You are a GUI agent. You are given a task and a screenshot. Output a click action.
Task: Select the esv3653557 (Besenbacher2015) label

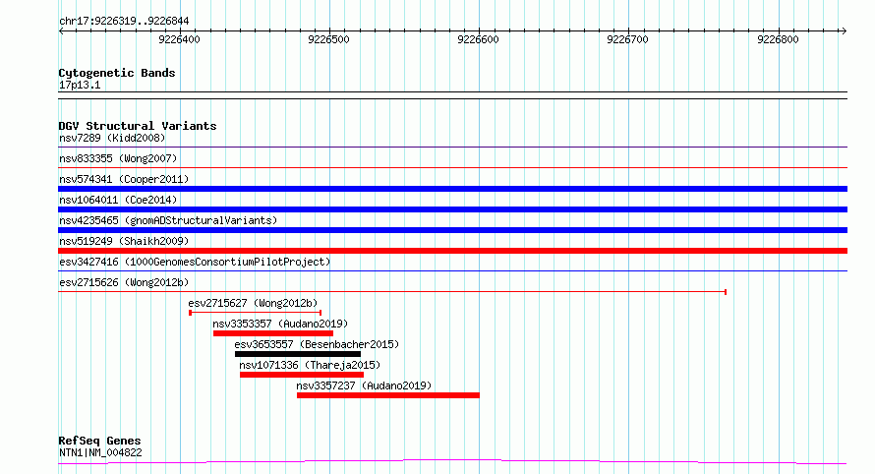coord(317,344)
